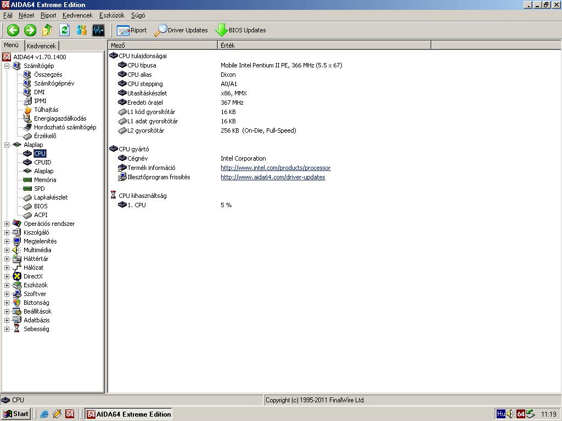Expand the Hálózat node
The height and width of the screenshot is (421, 562).
7,268
